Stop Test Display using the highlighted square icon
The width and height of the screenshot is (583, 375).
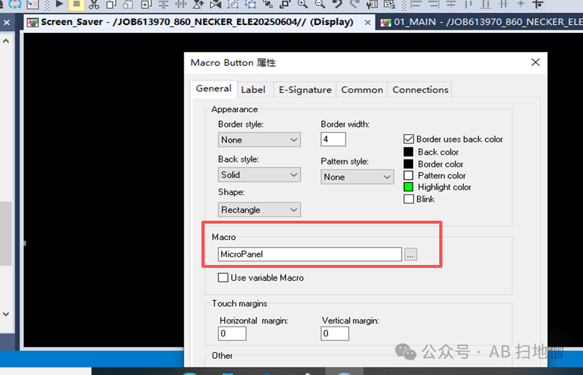click(x=77, y=4)
